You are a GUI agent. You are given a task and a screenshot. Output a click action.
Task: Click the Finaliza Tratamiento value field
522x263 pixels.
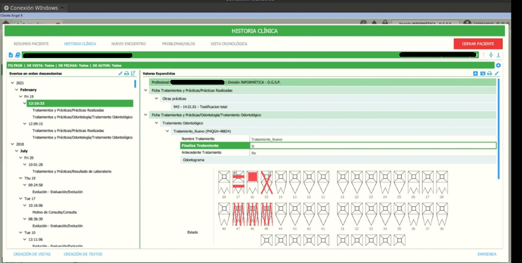click(x=372, y=145)
